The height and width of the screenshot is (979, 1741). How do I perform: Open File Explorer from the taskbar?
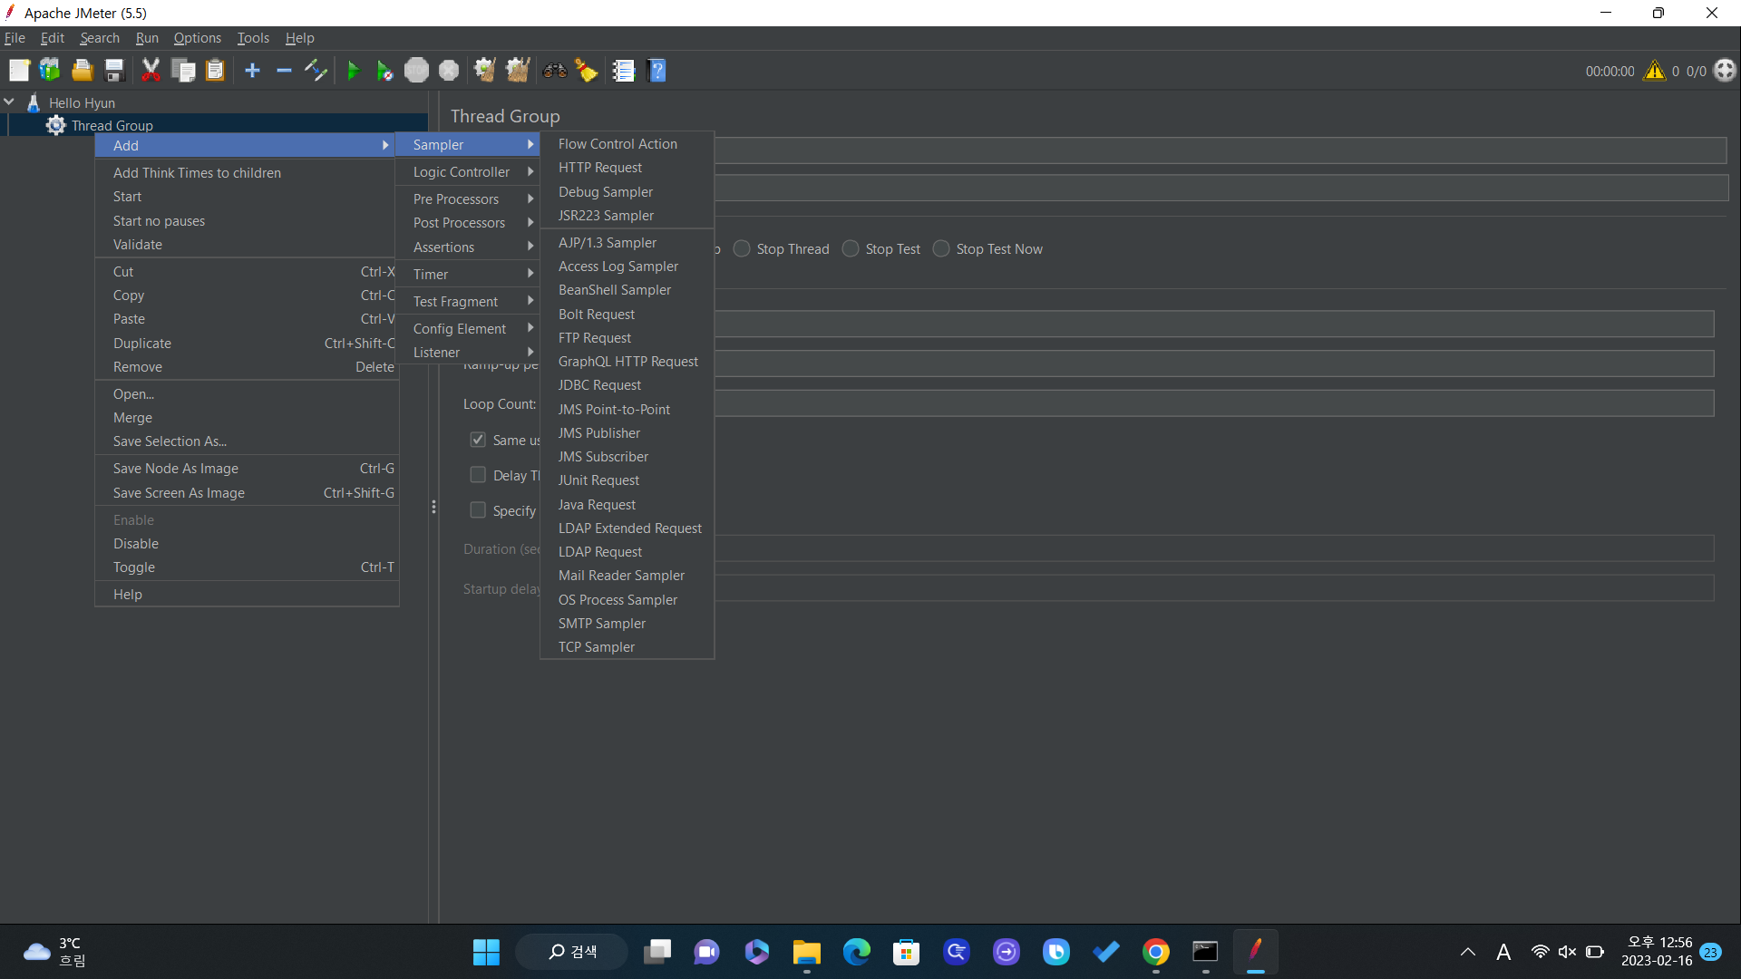(806, 952)
